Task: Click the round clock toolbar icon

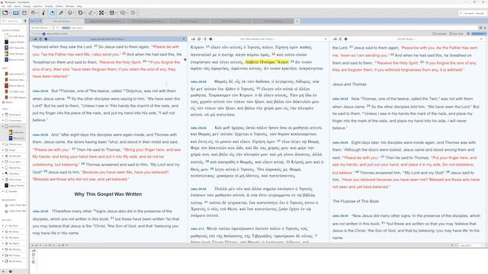Action: click(133, 13)
